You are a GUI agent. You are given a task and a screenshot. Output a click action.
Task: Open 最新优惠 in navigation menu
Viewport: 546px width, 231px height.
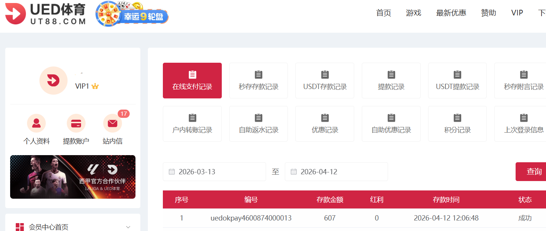coord(451,13)
